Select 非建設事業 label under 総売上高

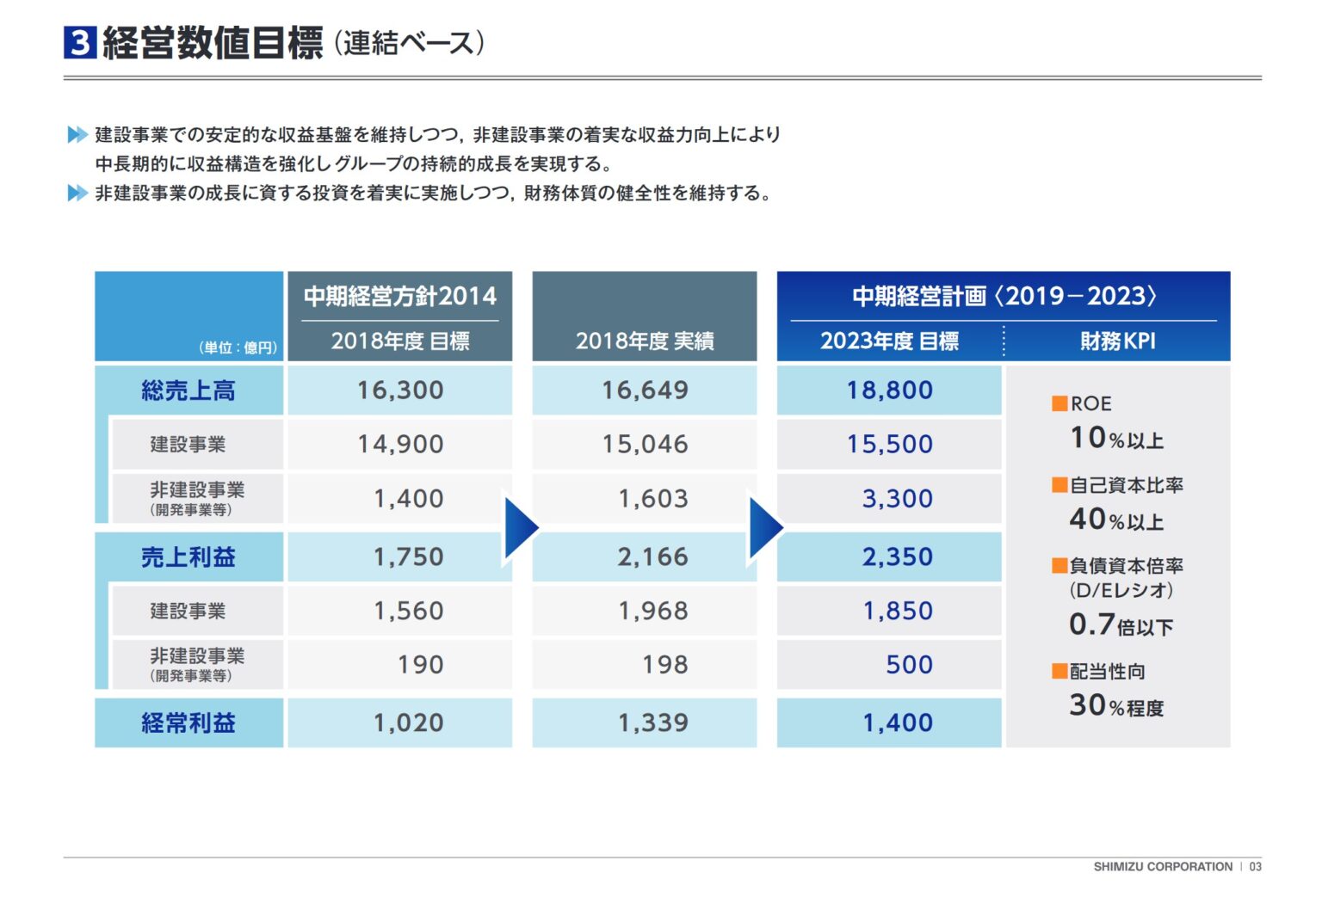click(197, 490)
